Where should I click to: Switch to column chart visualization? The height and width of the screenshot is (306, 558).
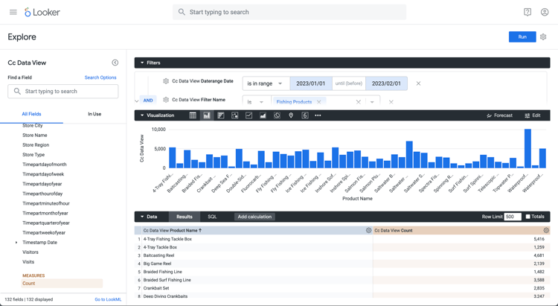[207, 115]
